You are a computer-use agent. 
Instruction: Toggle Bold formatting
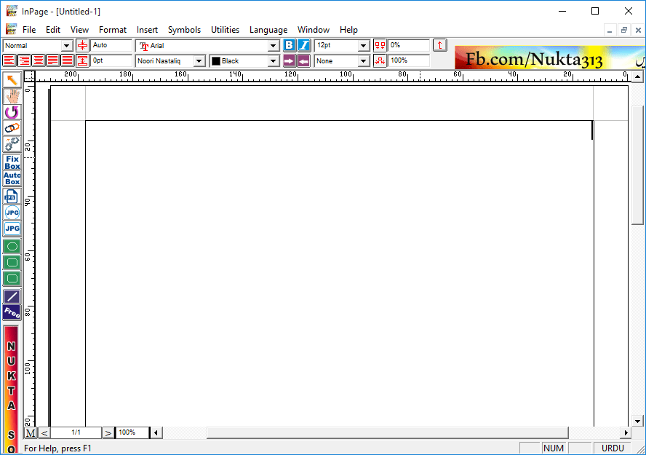coord(290,45)
